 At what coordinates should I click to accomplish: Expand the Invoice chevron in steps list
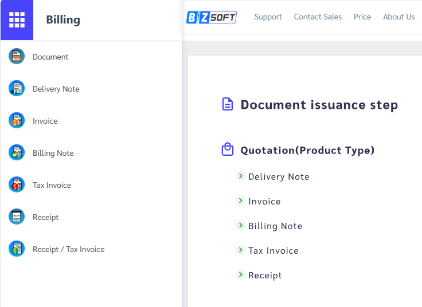click(241, 200)
